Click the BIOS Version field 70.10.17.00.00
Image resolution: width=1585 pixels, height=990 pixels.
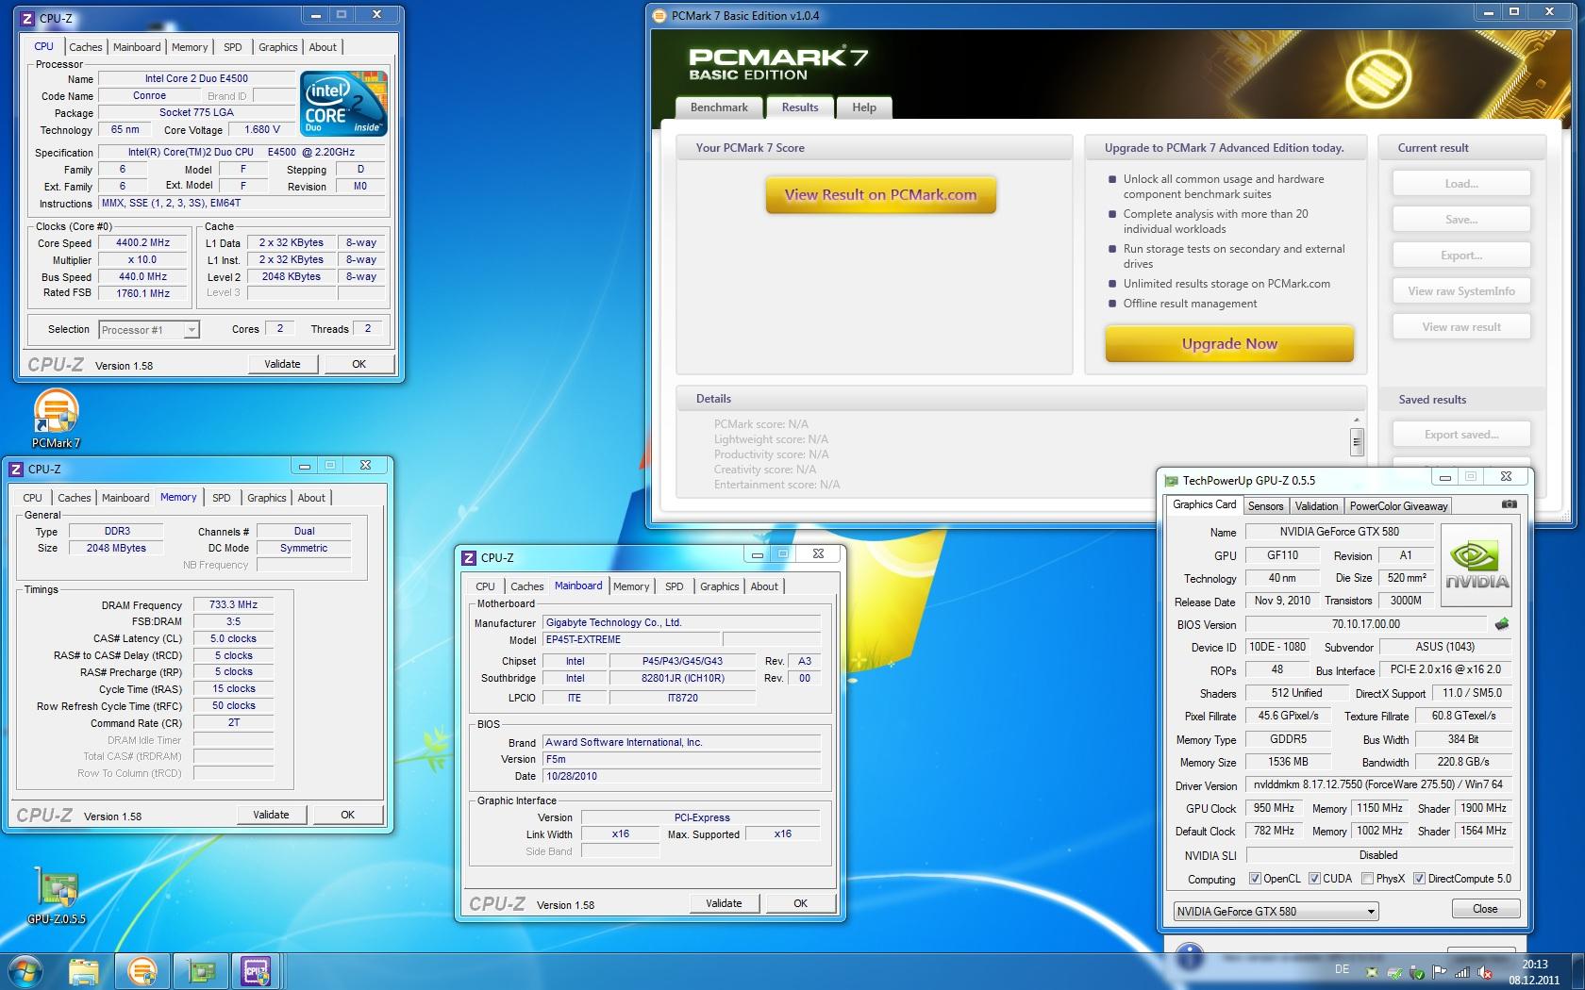pos(1365,624)
